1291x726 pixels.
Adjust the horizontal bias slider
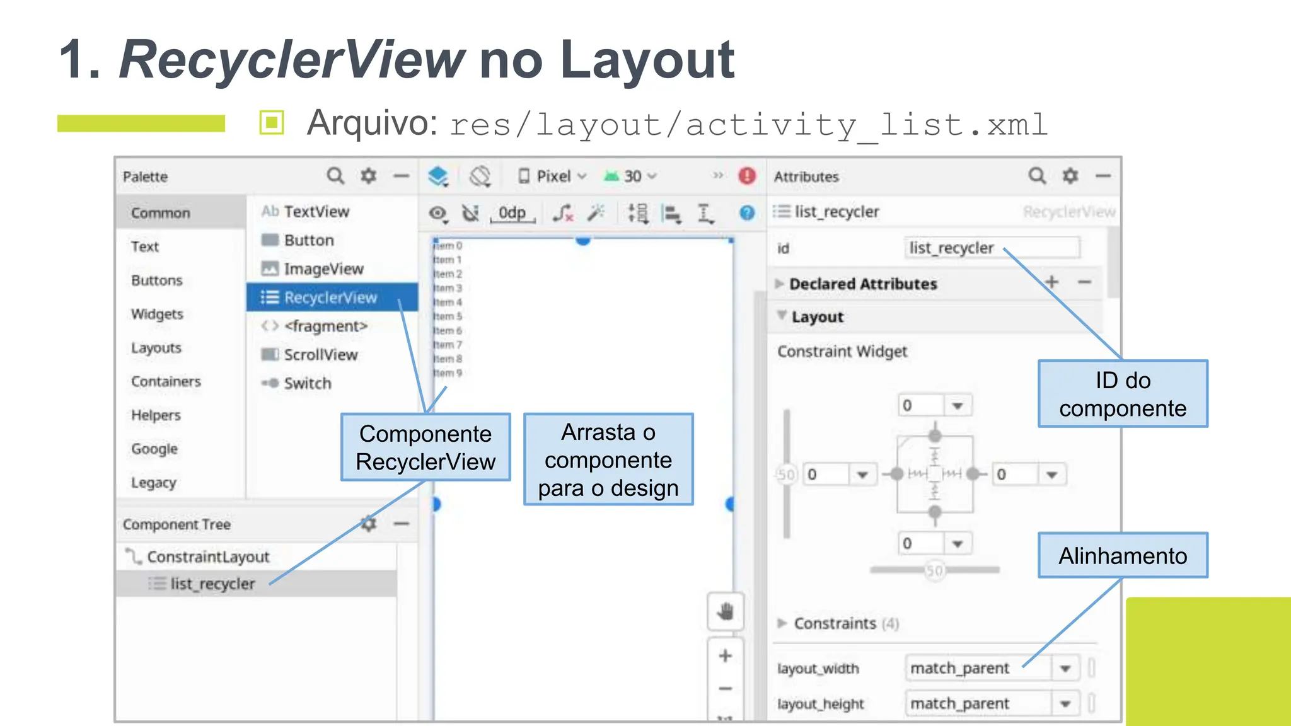[x=935, y=570]
